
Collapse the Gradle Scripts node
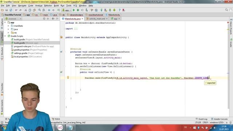coord(5,36)
